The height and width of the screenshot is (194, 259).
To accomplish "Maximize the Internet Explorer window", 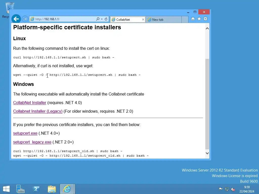I will pyautogui.click(x=195, y=12).
